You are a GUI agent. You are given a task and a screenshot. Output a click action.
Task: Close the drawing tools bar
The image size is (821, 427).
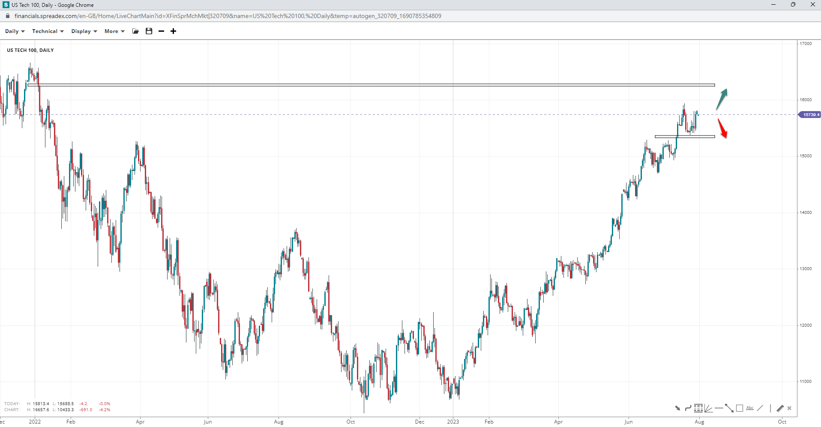[789, 408]
